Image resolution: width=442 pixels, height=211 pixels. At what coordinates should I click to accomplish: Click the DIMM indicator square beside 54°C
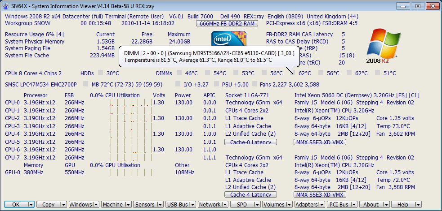coord(207,73)
